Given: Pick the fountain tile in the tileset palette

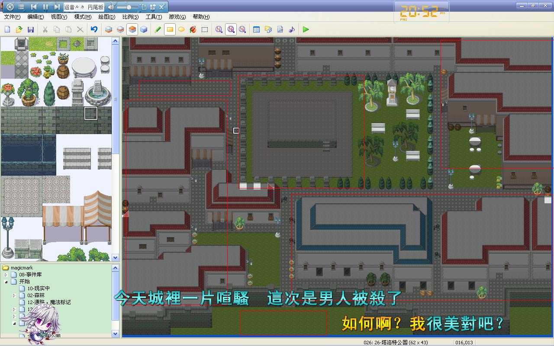Looking at the screenshot, I should [98, 93].
